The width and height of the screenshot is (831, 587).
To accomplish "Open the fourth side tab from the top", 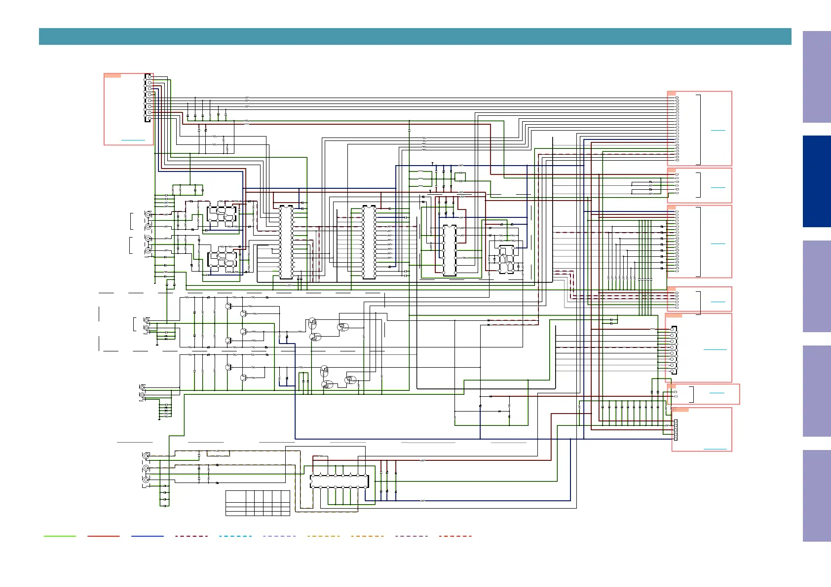I will pyautogui.click(x=817, y=391).
